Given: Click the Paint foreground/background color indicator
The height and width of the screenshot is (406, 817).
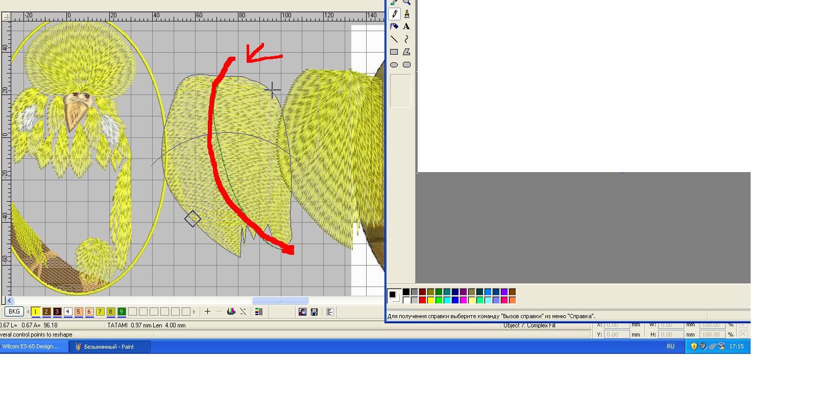Looking at the screenshot, I should [x=394, y=296].
